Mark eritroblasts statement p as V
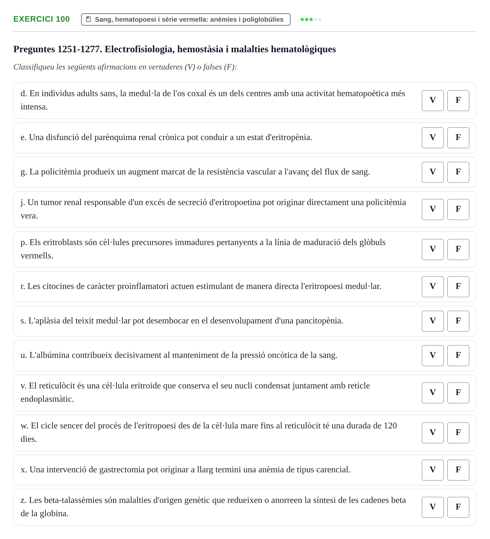The image size is (490, 539). 432,249
